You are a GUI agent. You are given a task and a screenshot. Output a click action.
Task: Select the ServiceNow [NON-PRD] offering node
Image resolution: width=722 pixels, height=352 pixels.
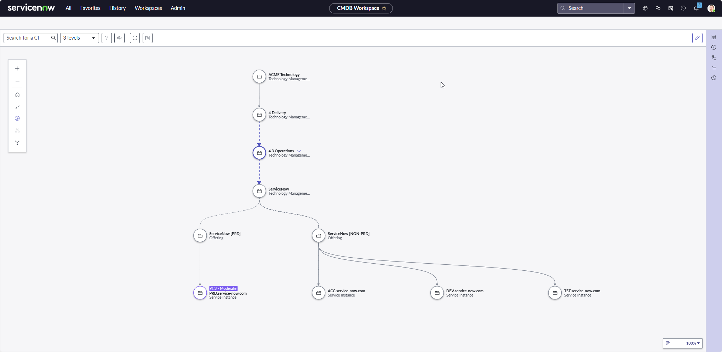point(319,235)
